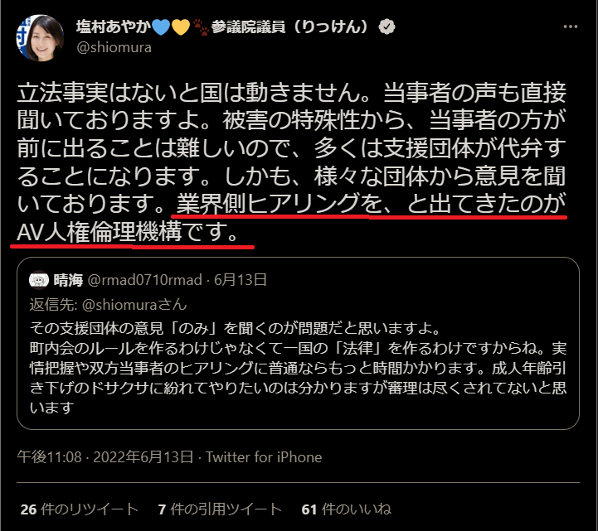Screen dimensions: 598x531
Task: Click the 午後11:08 · 2022年6月13日 timestamp
Action: [x=105, y=457]
